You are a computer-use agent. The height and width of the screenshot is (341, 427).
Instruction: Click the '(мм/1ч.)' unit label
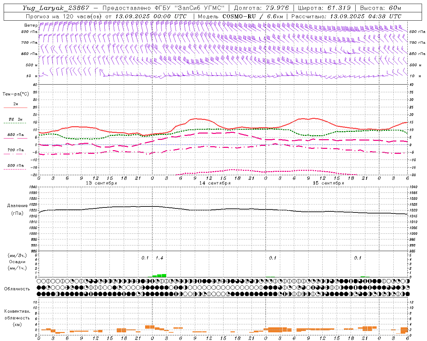point(17,268)
